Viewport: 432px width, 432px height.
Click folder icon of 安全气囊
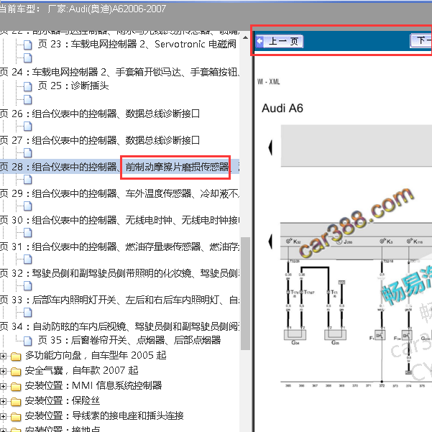click(16, 372)
